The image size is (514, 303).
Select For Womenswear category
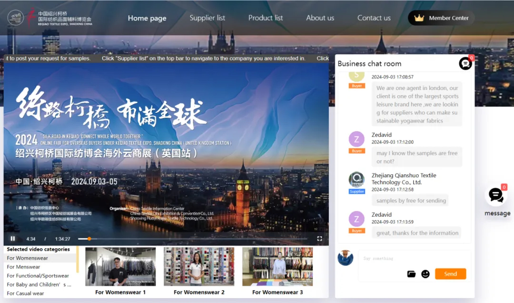[40, 258]
